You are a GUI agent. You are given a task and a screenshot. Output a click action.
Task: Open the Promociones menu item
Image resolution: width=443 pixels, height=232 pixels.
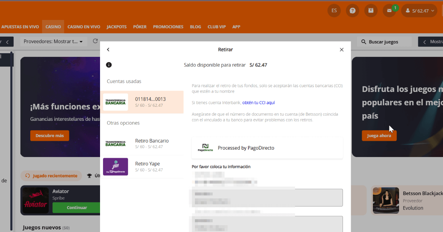[168, 27]
